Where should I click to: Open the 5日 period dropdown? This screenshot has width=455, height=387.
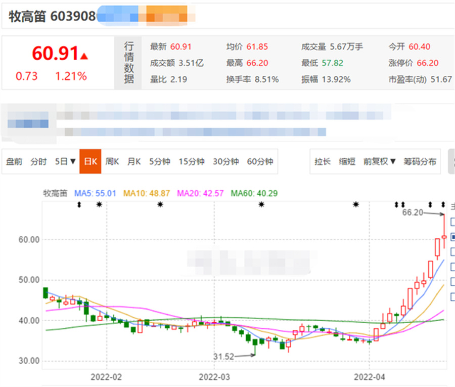[66, 162]
